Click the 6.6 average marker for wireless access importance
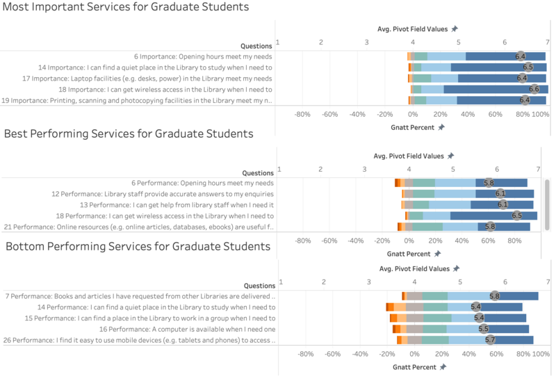This screenshot has height=381, width=556. (x=534, y=89)
